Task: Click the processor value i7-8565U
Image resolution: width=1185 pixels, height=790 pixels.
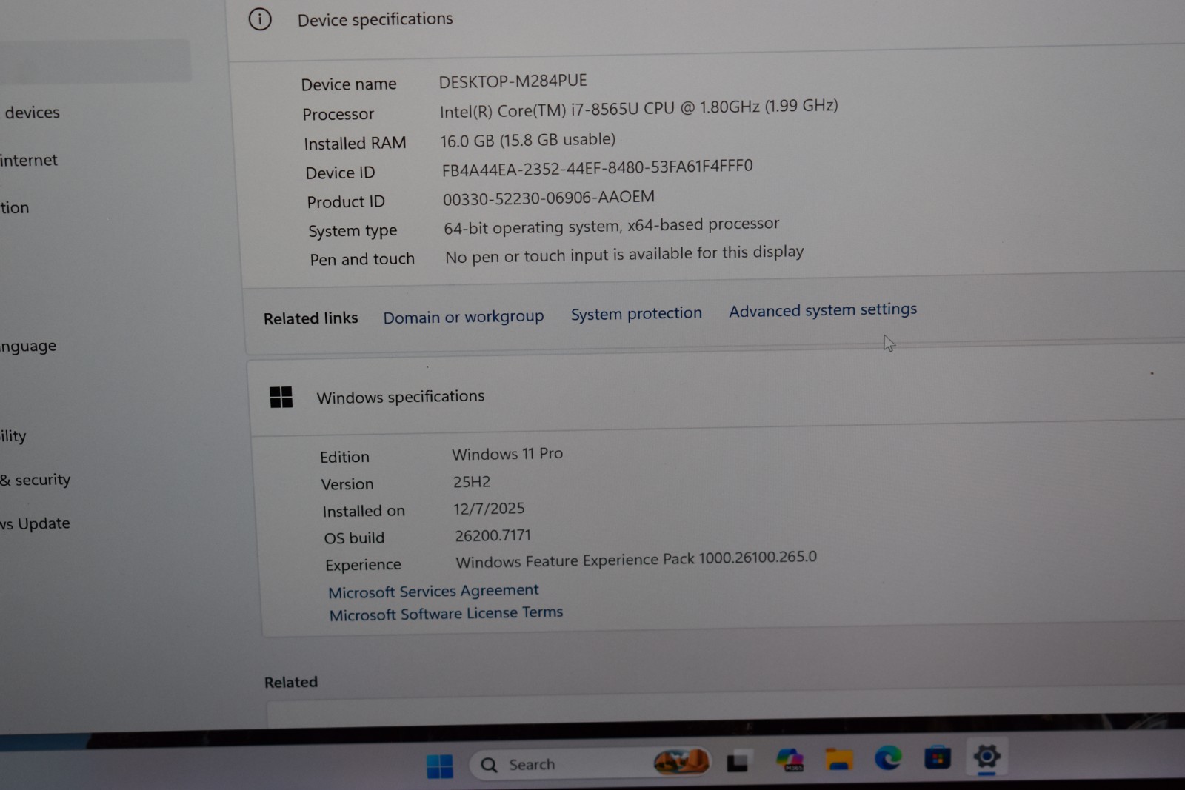Action: coord(638,109)
